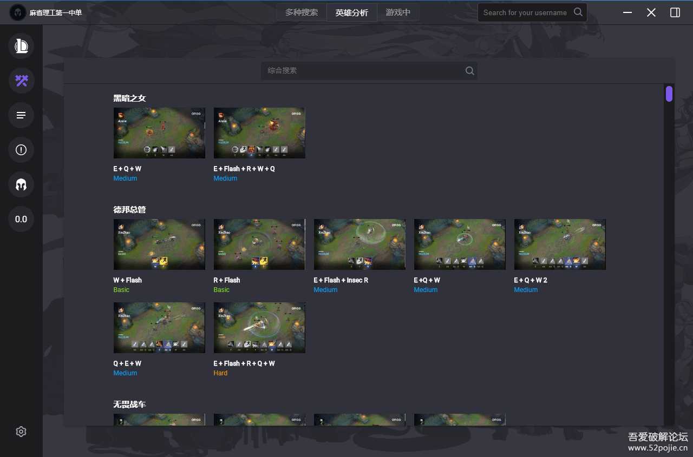Click the purple vertical scrollbar thumb
The image size is (693, 457).
click(669, 94)
